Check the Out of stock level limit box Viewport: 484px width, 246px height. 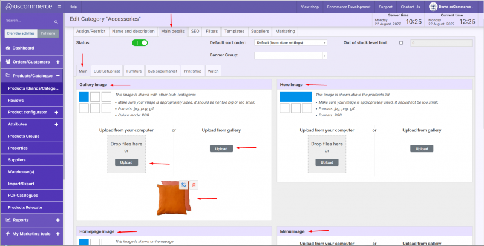(401, 43)
